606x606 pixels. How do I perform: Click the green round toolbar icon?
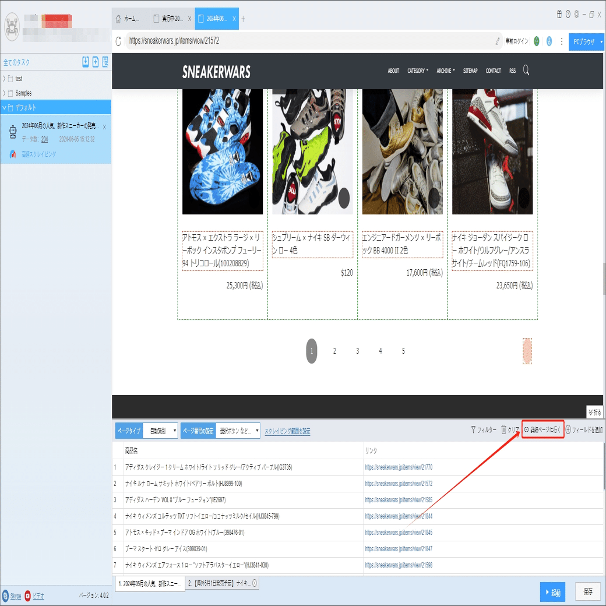pos(537,41)
